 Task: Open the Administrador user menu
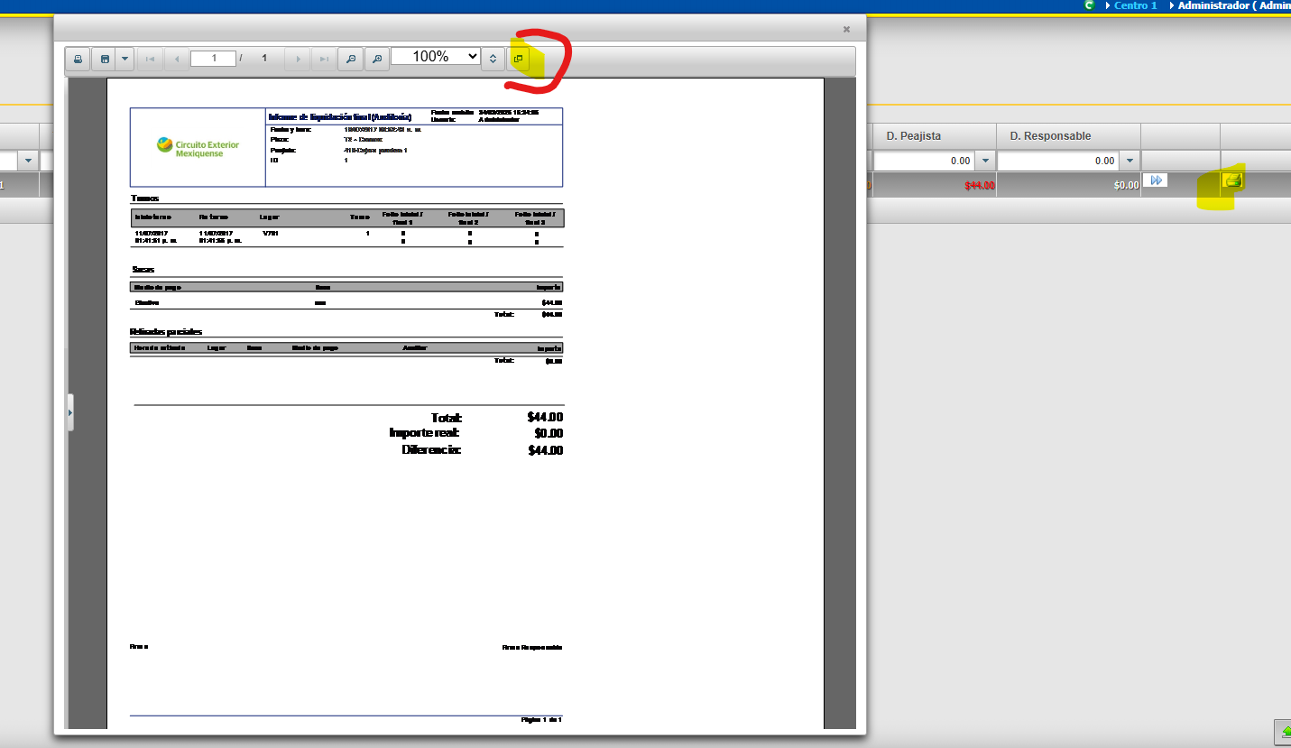pos(1231,5)
